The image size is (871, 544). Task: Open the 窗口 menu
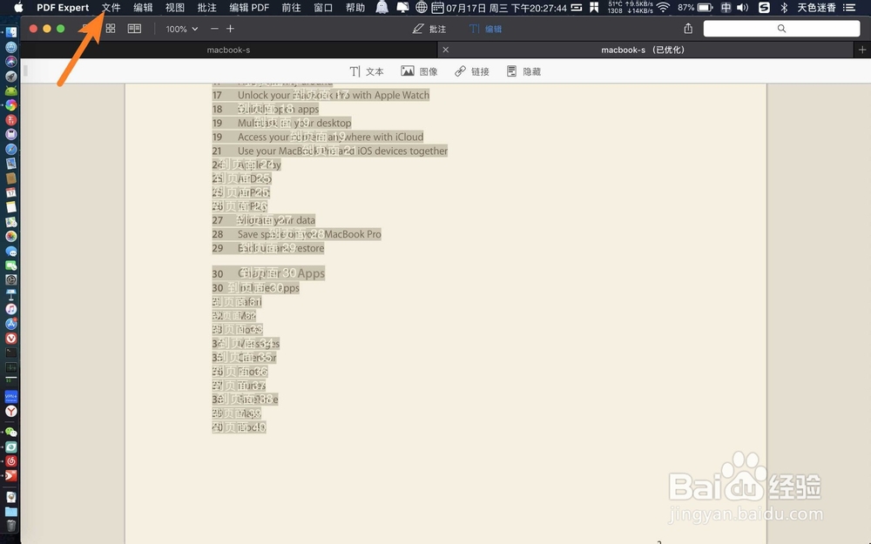click(323, 7)
